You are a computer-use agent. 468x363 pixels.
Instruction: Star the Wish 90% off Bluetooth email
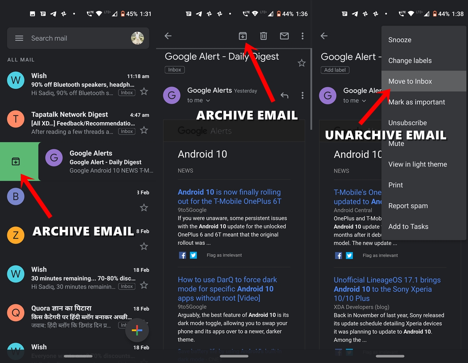144,91
